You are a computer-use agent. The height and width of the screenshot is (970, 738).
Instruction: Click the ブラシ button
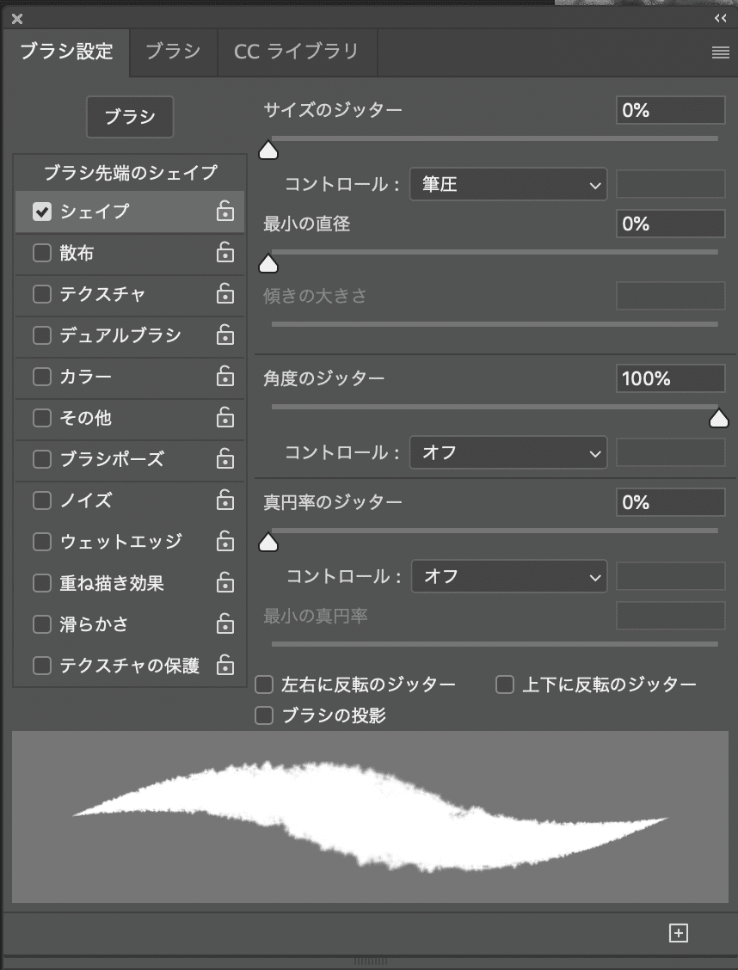click(x=130, y=117)
